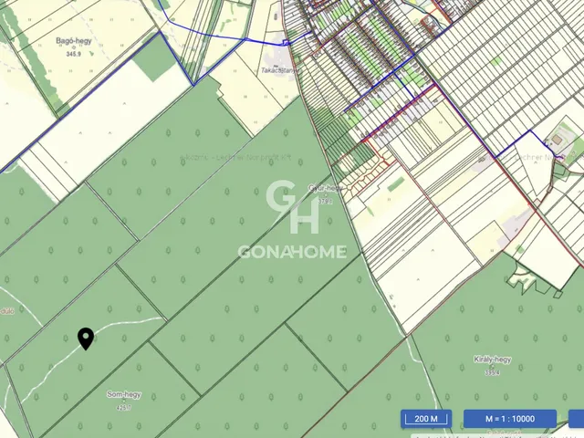Open the M = 1 : 10000 scale selector

tap(509, 419)
